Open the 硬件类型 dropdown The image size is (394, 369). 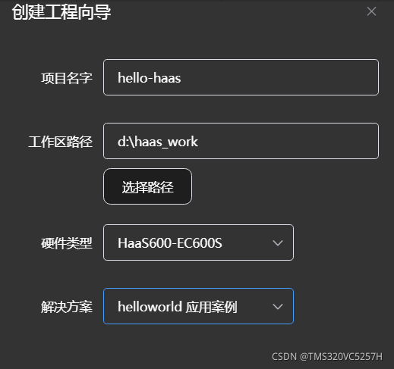click(x=198, y=242)
